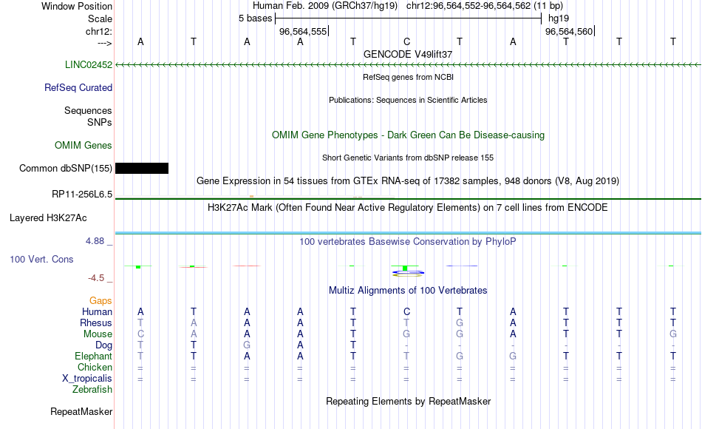Click the 96,564,555 coordinate marker
The image size is (702, 429).
point(303,31)
